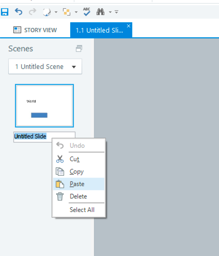The width and height of the screenshot is (219, 256).
Task: Choose Paste from the context menu
Action: click(77, 184)
